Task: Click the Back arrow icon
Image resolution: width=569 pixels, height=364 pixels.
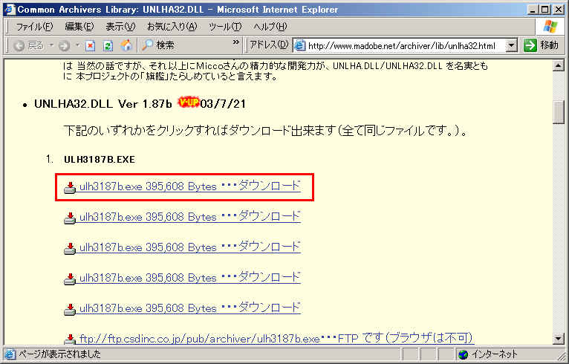Action: 19,45
